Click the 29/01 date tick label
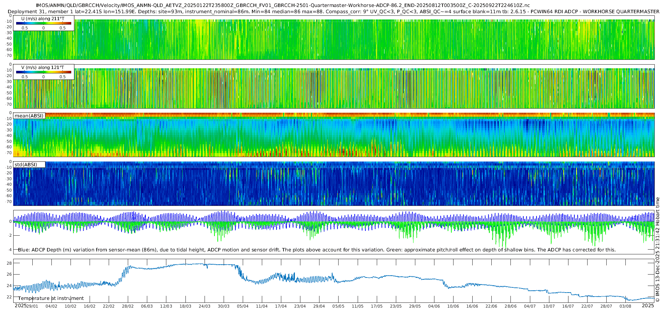The image size is (661, 312). 32,306
